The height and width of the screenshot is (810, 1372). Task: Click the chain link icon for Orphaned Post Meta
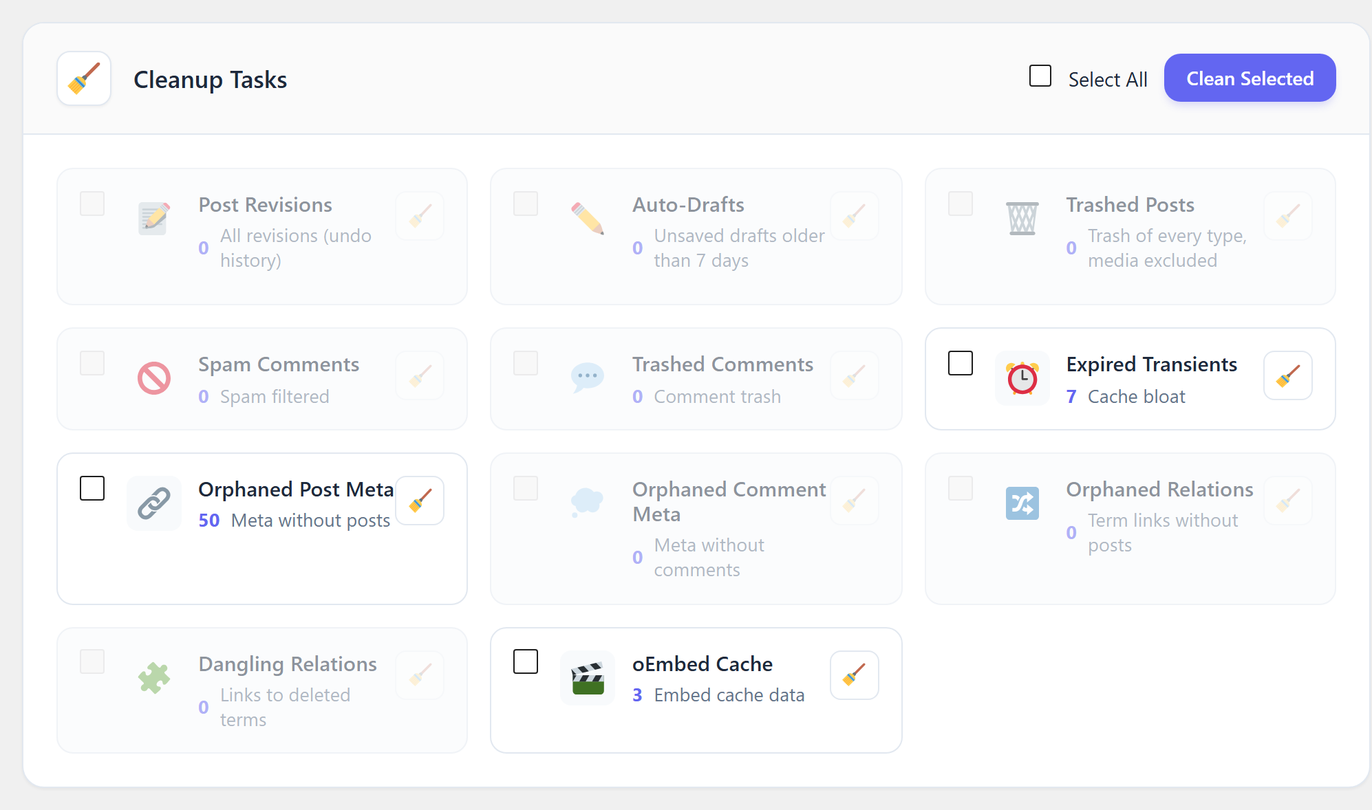coord(154,503)
